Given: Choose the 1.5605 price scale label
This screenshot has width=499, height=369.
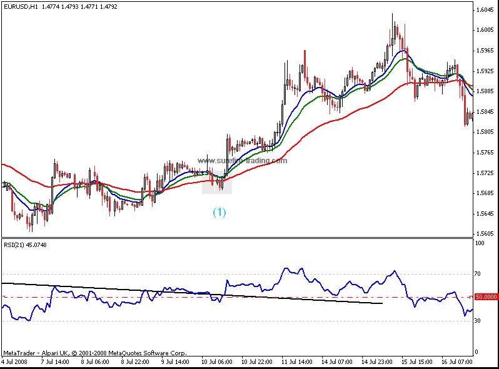Looking at the screenshot, I should [x=485, y=234].
